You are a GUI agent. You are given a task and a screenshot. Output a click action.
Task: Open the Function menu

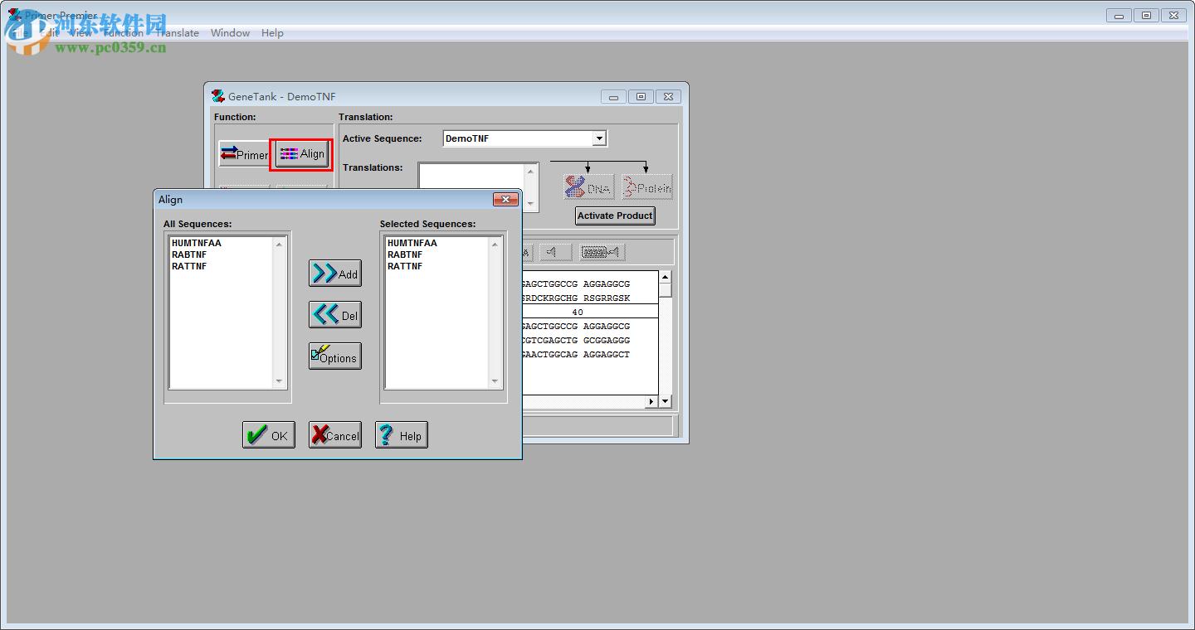pos(124,33)
